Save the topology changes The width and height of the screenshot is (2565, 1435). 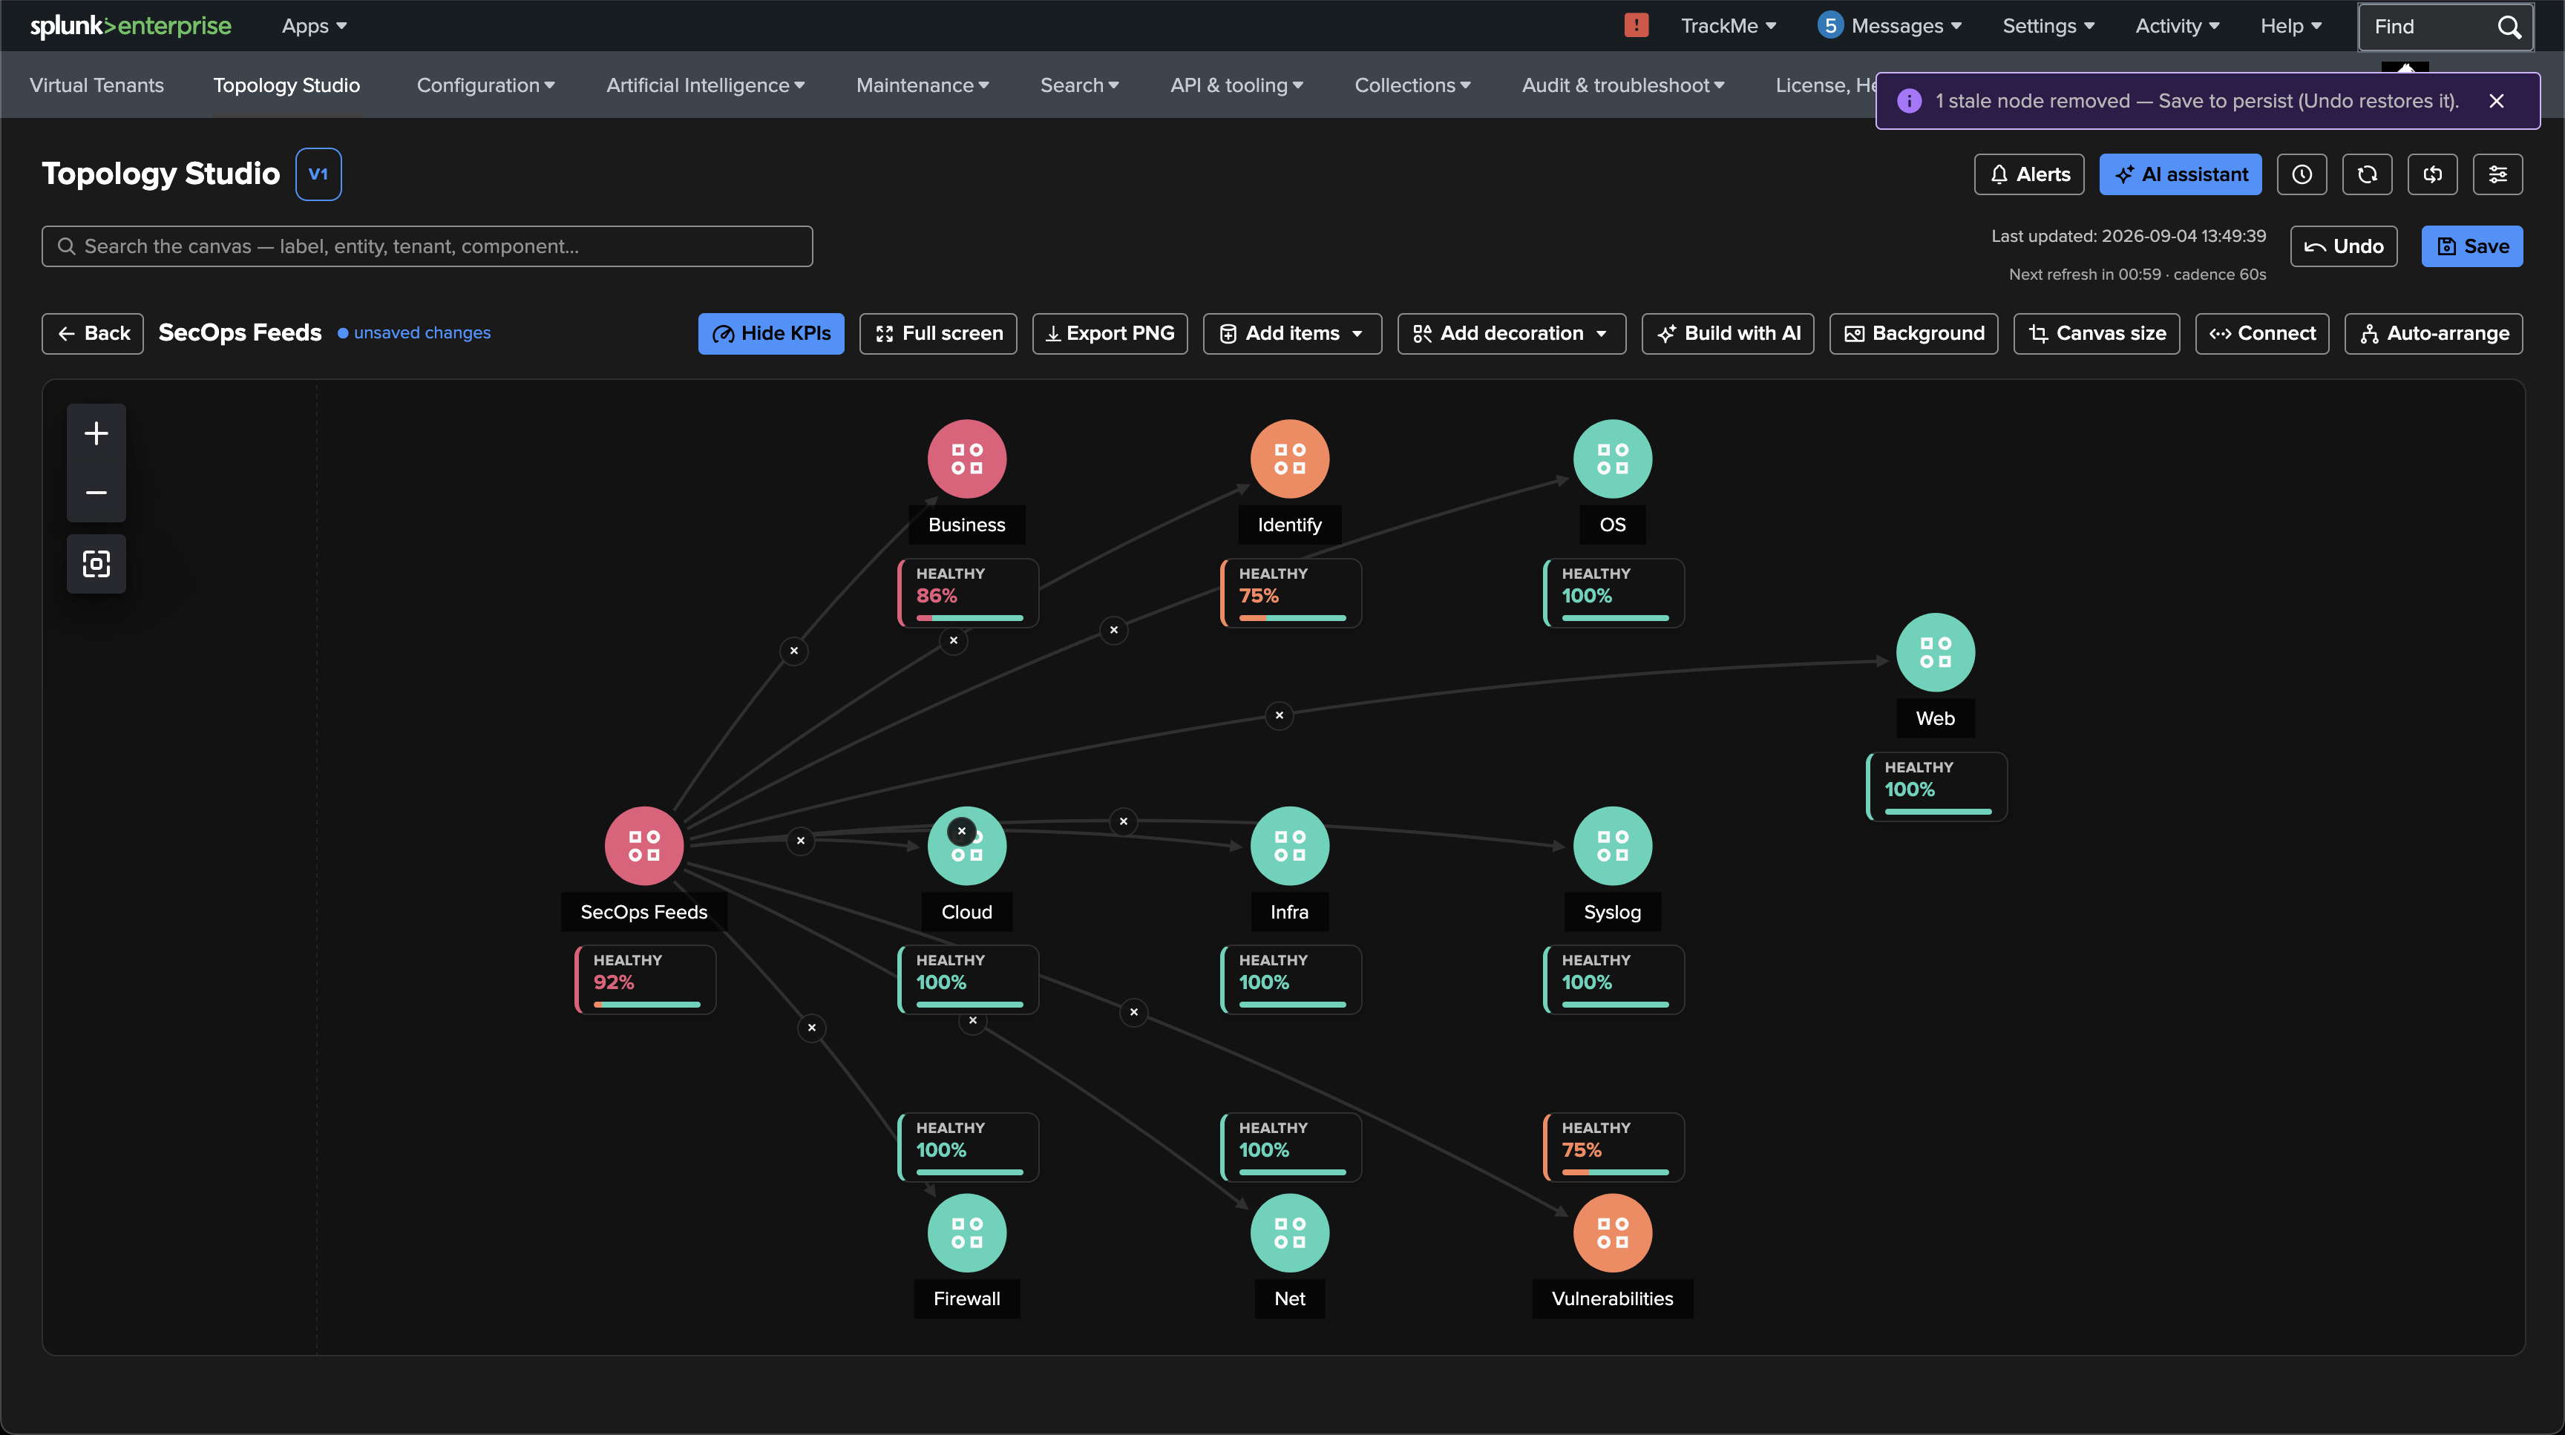point(2471,246)
